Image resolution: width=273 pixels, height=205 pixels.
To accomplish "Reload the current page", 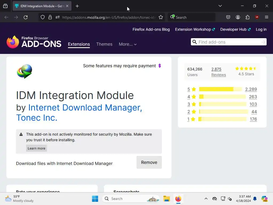I will tap(26, 17).
